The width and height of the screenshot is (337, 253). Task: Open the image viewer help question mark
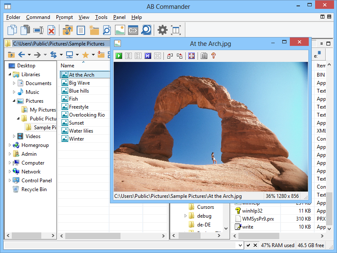(x=214, y=56)
